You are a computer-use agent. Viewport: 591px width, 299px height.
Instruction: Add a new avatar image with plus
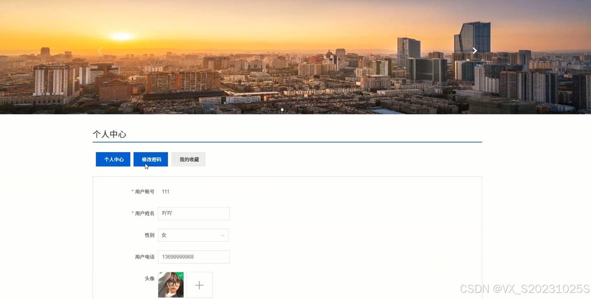point(200,285)
